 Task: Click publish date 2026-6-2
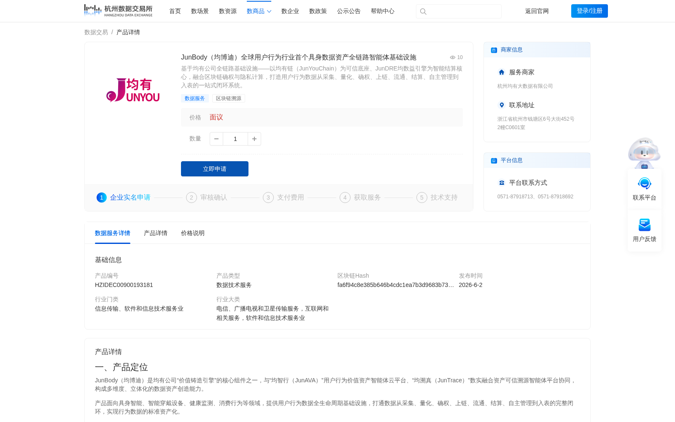pos(470,285)
